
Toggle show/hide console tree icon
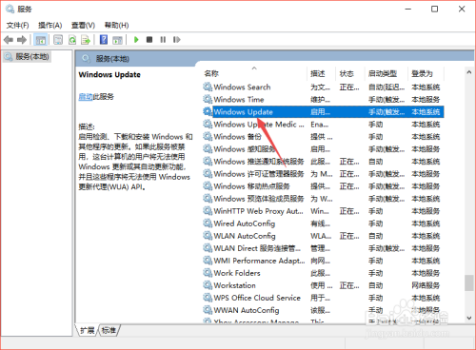(40, 40)
